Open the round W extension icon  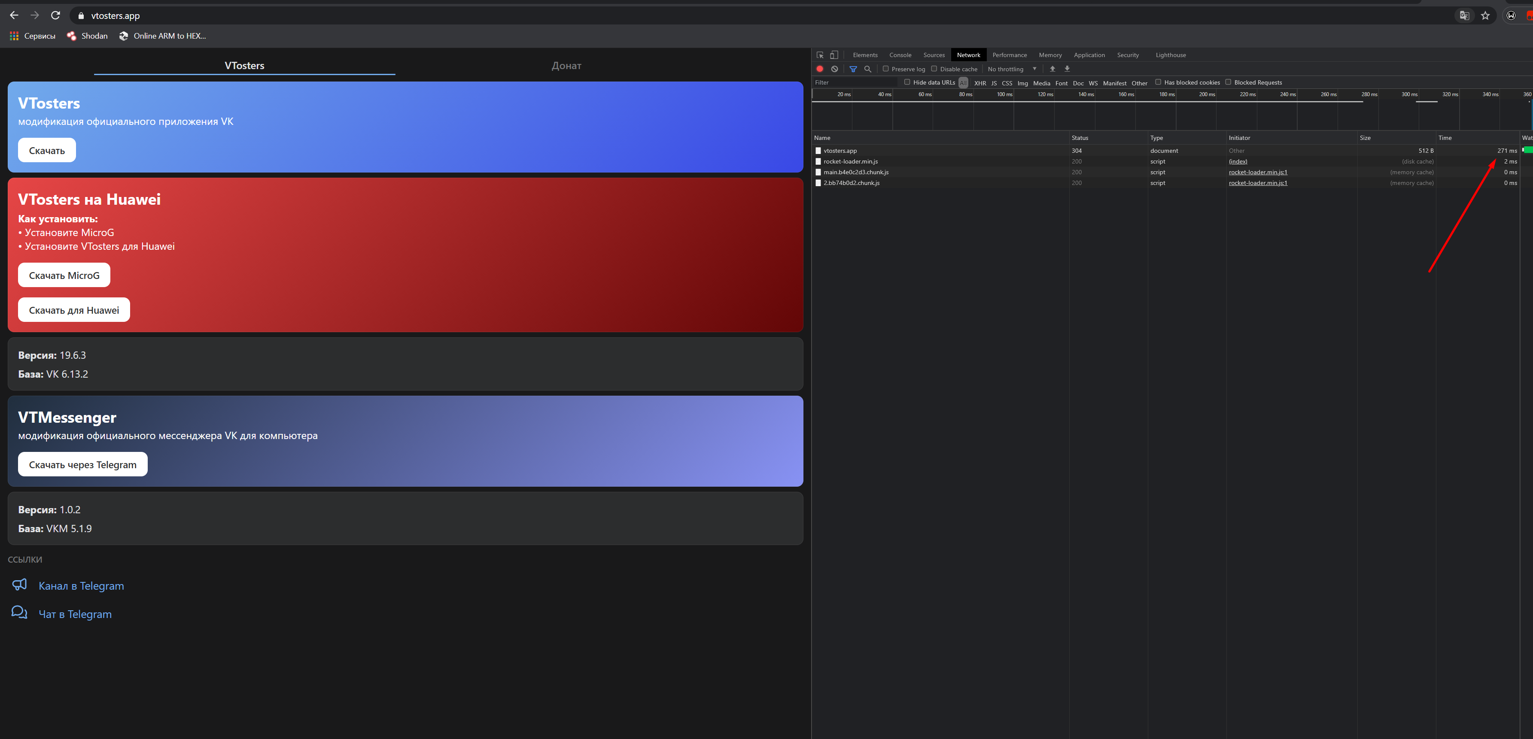[1511, 16]
